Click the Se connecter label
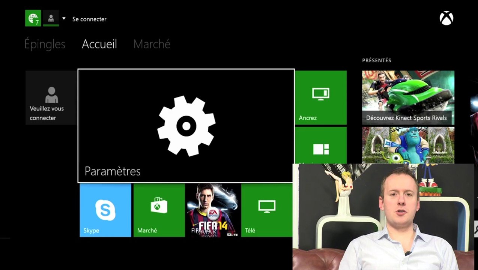478x270 pixels. point(89,19)
